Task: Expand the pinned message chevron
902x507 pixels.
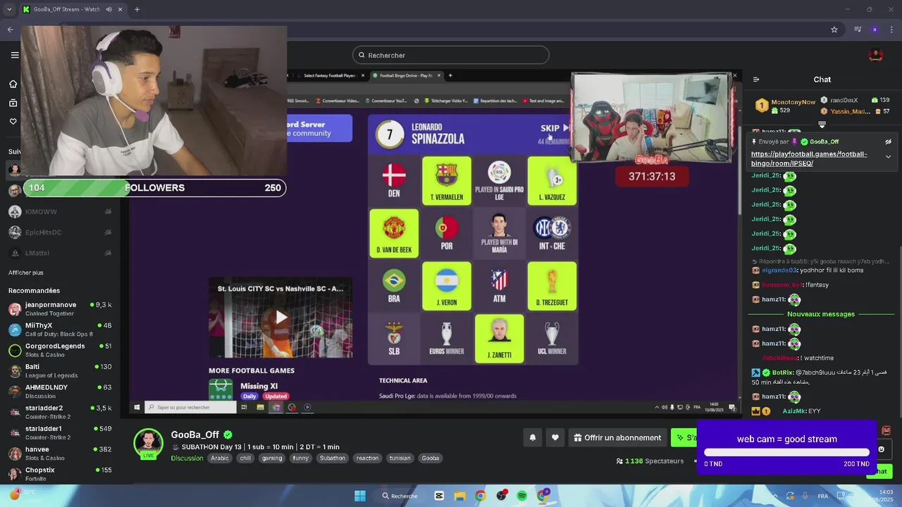Action: pos(888,157)
